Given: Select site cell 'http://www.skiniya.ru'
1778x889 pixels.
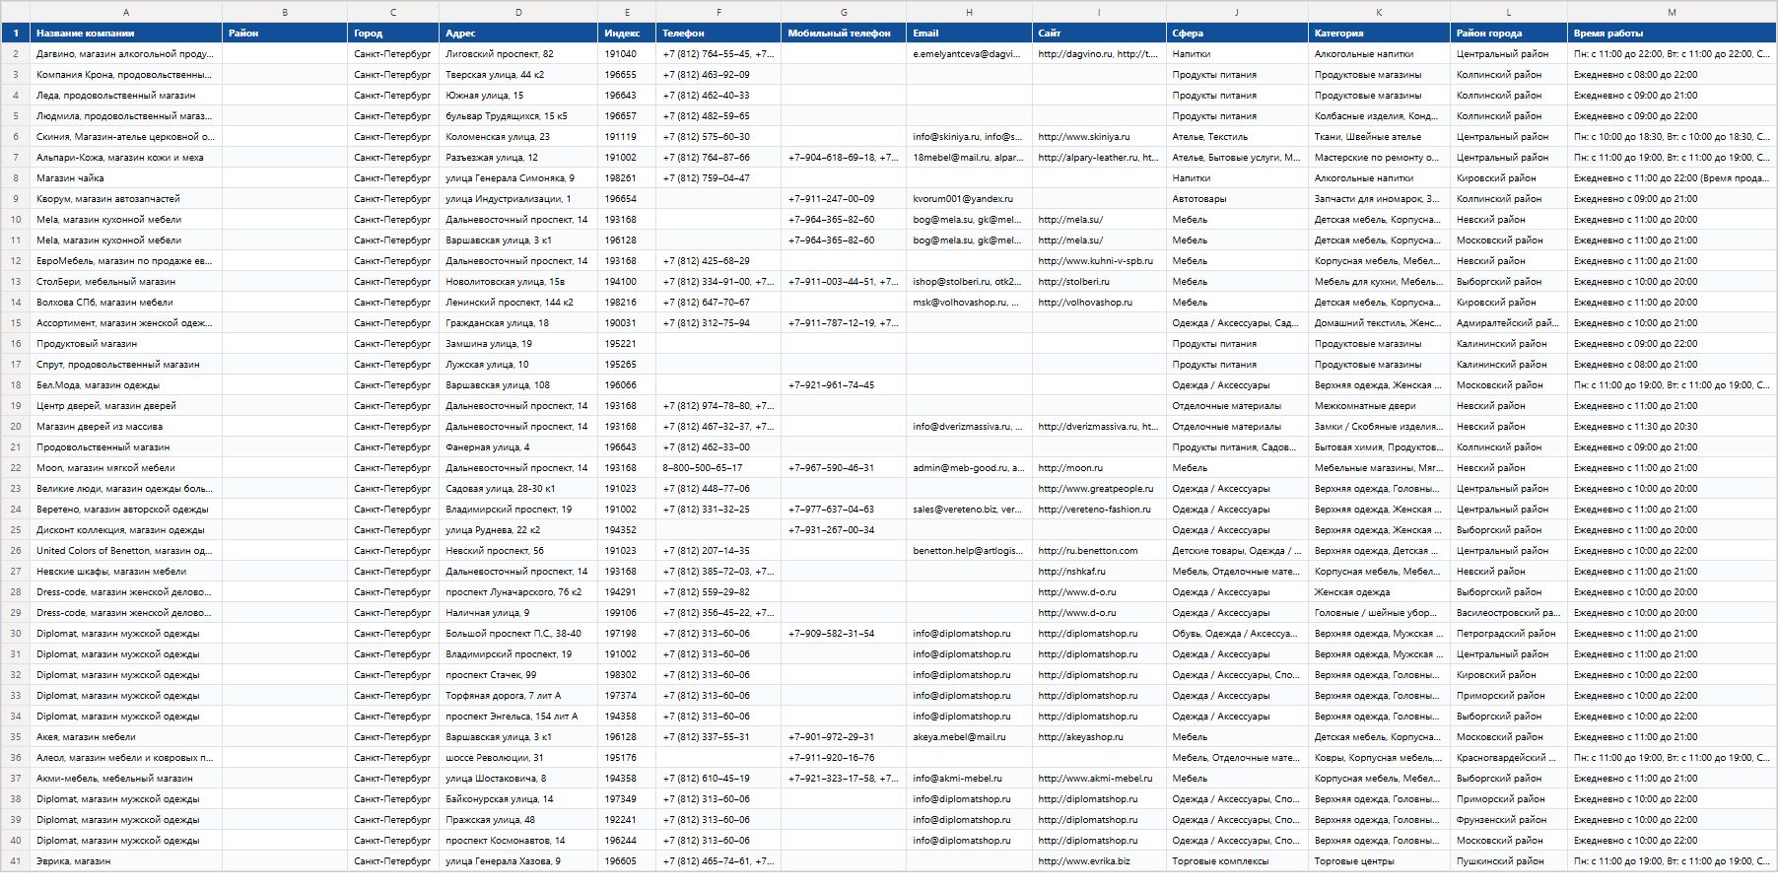Looking at the screenshot, I should [1099, 137].
